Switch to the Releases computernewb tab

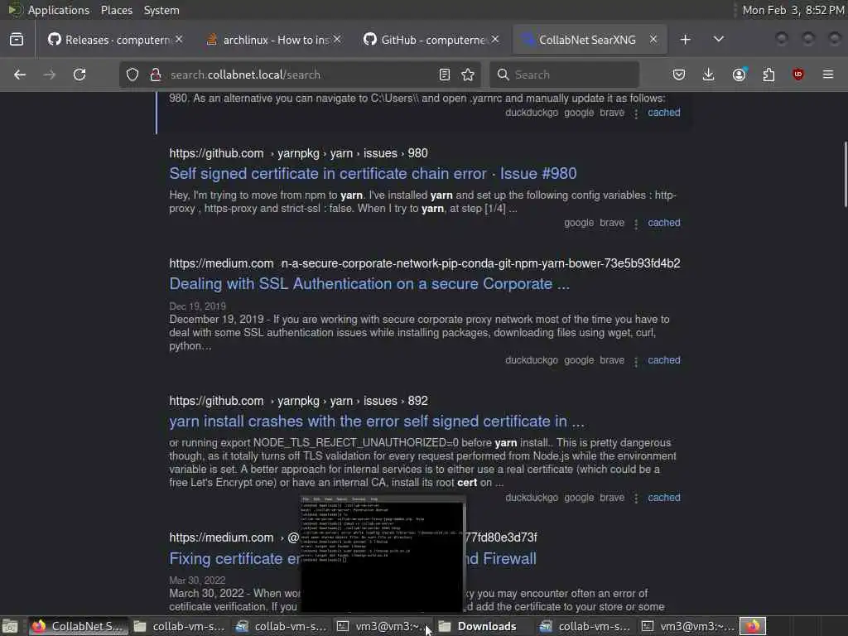(110, 40)
